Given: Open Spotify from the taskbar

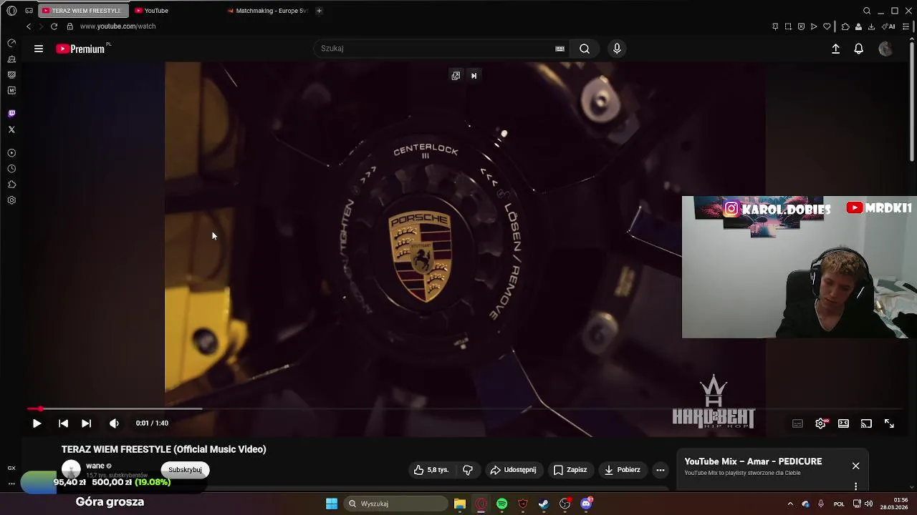Looking at the screenshot, I should [x=501, y=504].
